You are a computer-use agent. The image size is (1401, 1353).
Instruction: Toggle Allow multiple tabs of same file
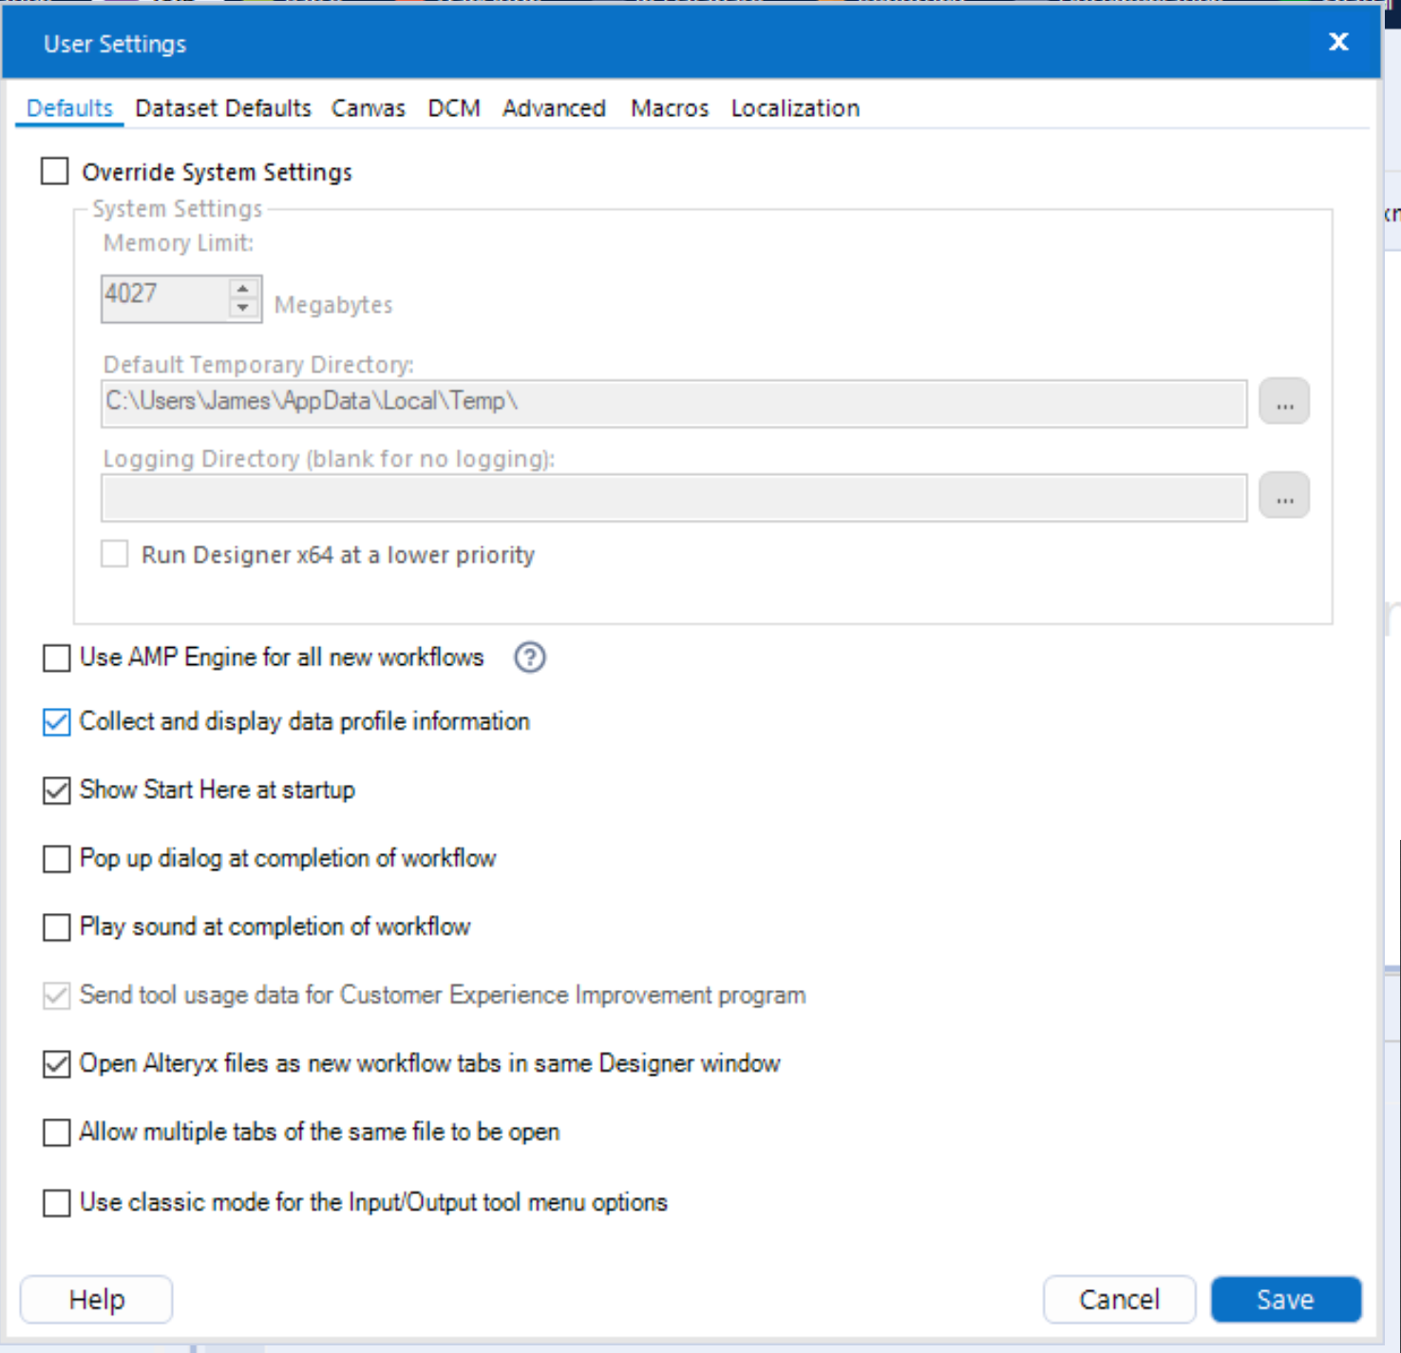click(x=57, y=1133)
